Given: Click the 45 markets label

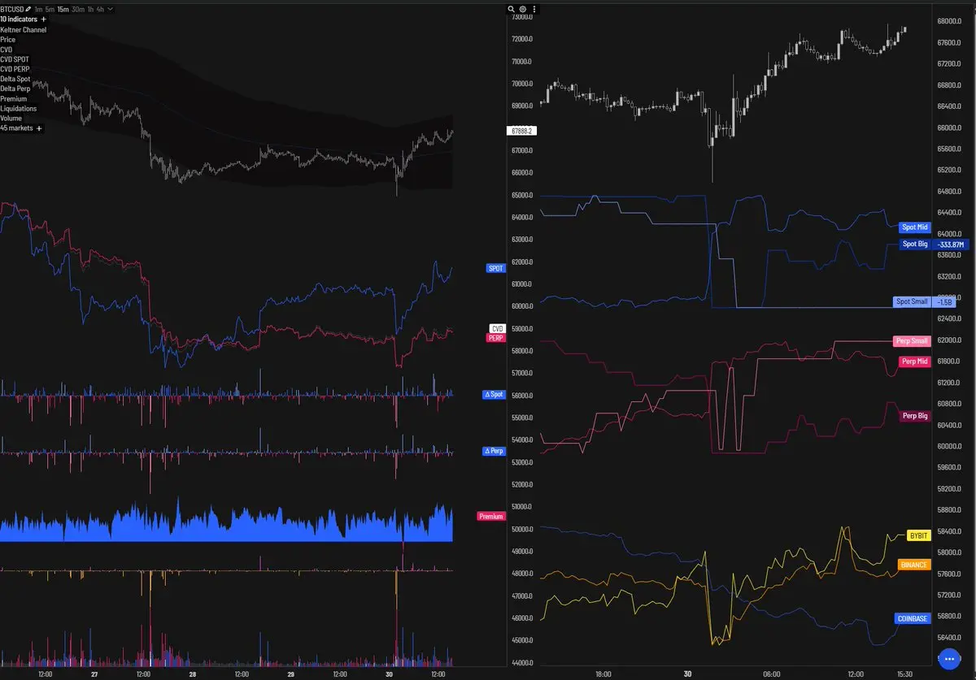Looking at the screenshot, I should point(16,128).
